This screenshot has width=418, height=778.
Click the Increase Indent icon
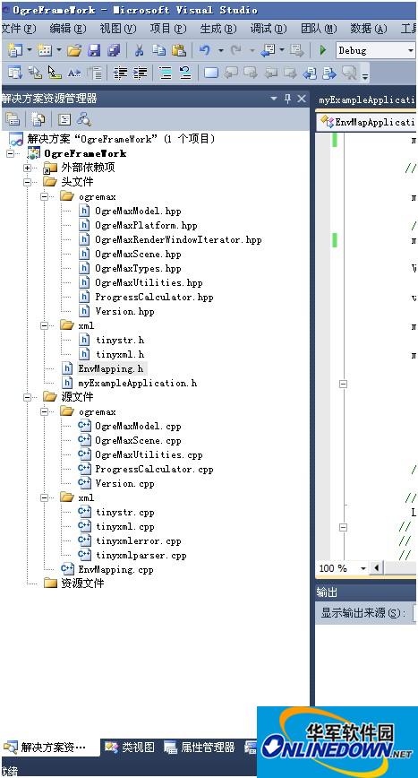point(141,73)
